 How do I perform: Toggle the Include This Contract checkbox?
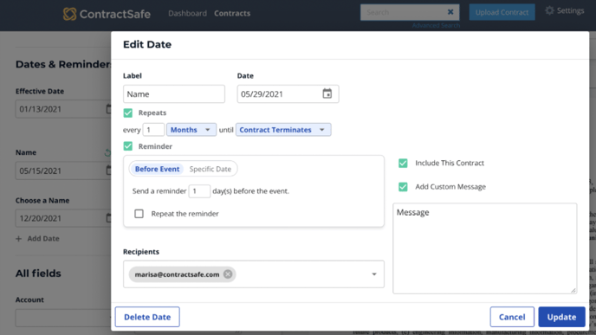coord(403,163)
